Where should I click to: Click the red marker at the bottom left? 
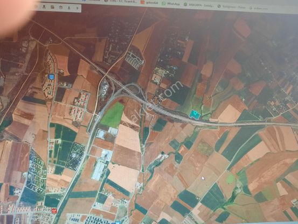point(54,211)
